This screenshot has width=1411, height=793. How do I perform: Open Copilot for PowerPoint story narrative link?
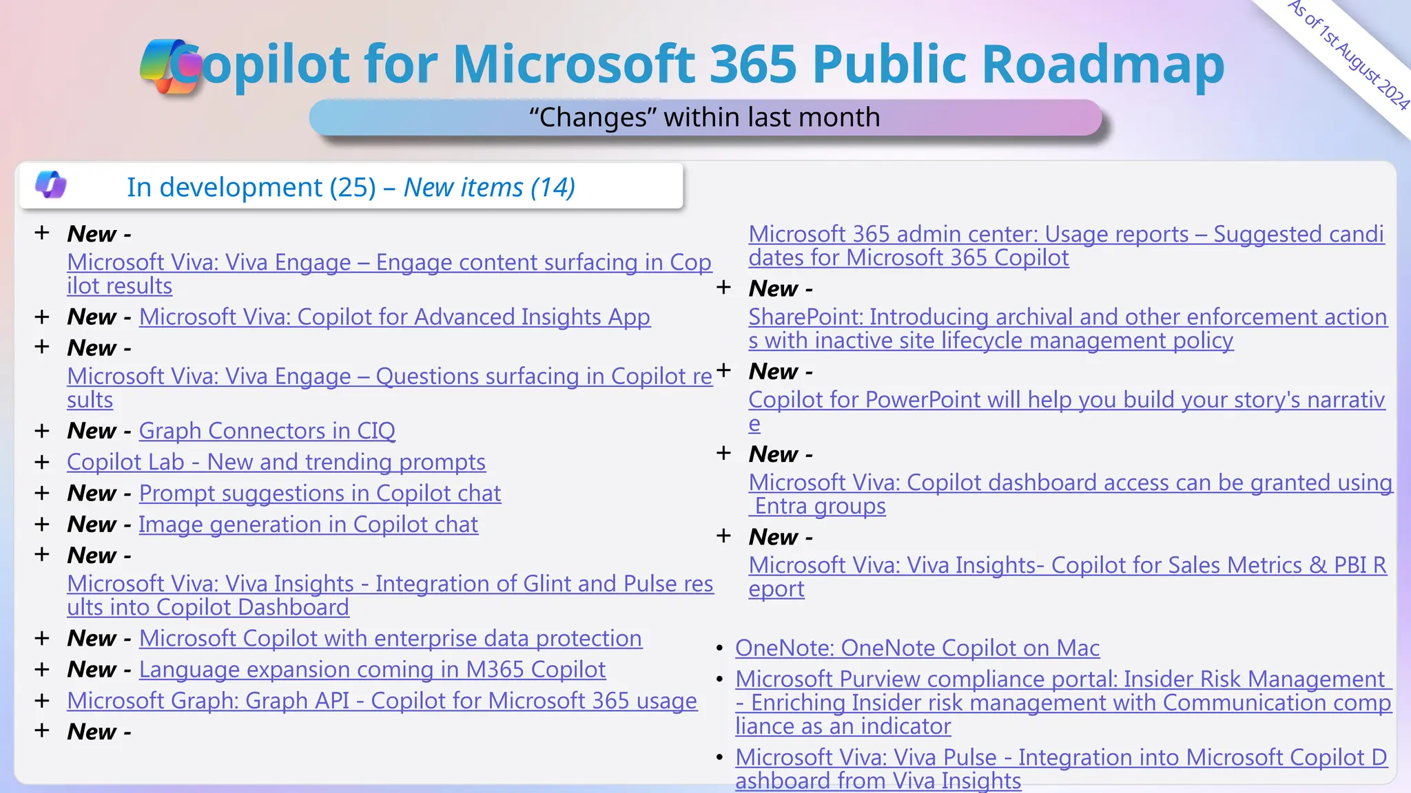tap(1067, 411)
